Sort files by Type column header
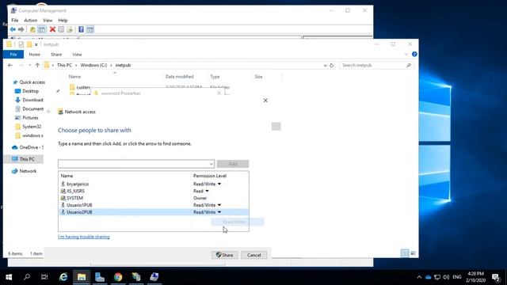Viewport: 507px width, 285px height. tap(215, 77)
